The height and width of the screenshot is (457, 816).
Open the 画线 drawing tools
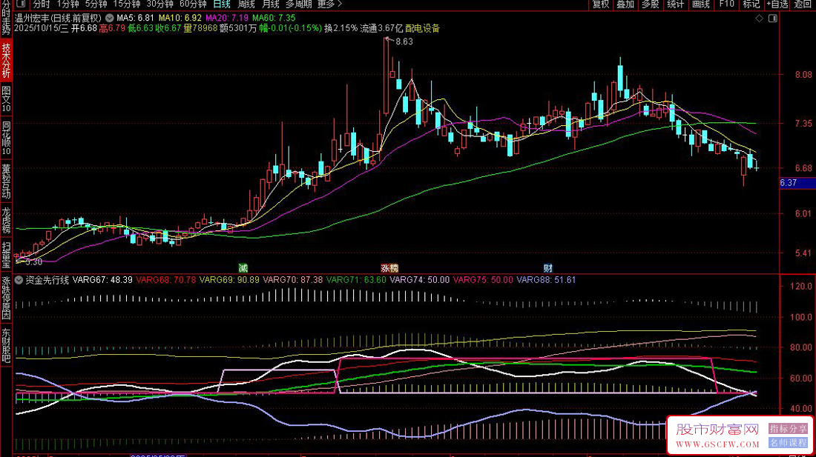[700, 4]
